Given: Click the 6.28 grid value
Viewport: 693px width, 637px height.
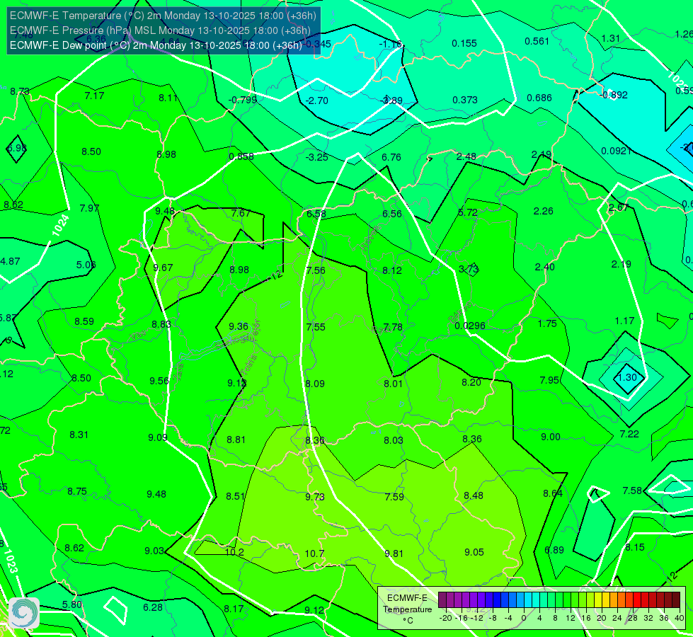Looking at the screenshot, I should point(153,607).
